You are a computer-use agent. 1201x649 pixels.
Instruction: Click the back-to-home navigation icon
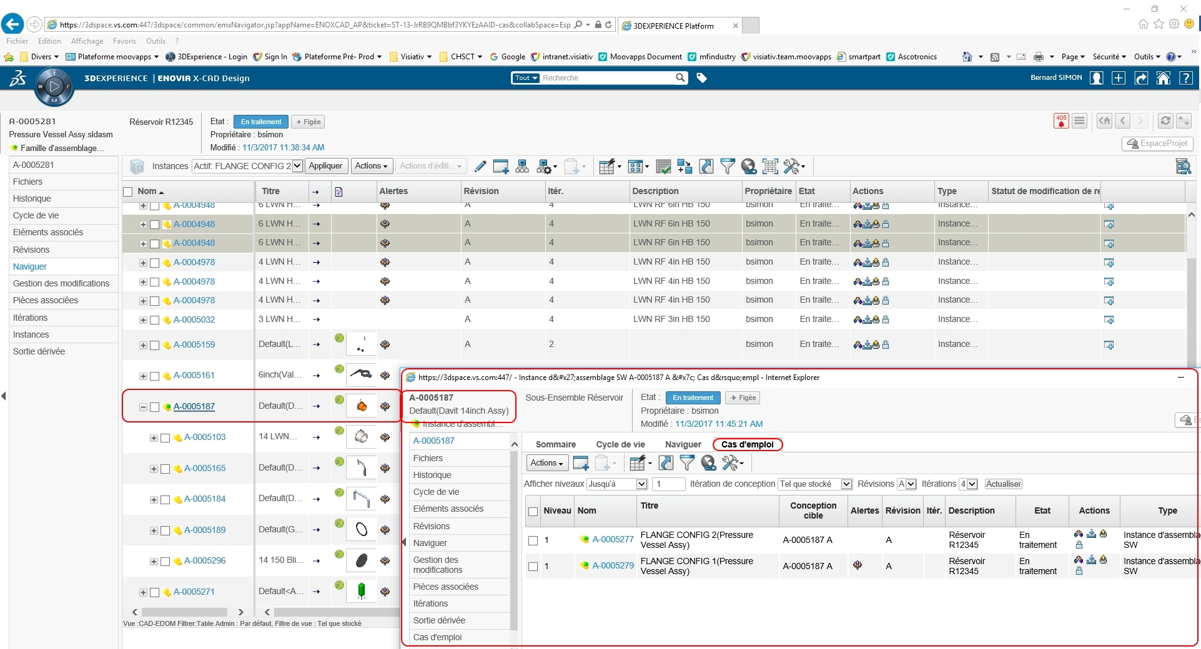tap(1104, 121)
